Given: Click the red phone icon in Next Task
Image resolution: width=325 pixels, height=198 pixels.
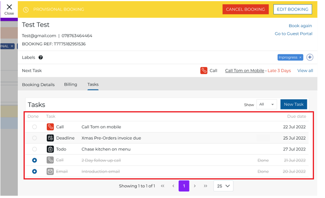Looking at the screenshot, I should 204,70.
